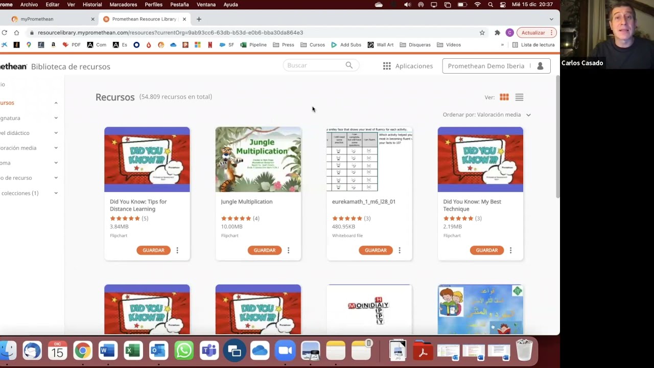Open the Perfiles menu
This screenshot has width=654, height=368.
(153, 5)
